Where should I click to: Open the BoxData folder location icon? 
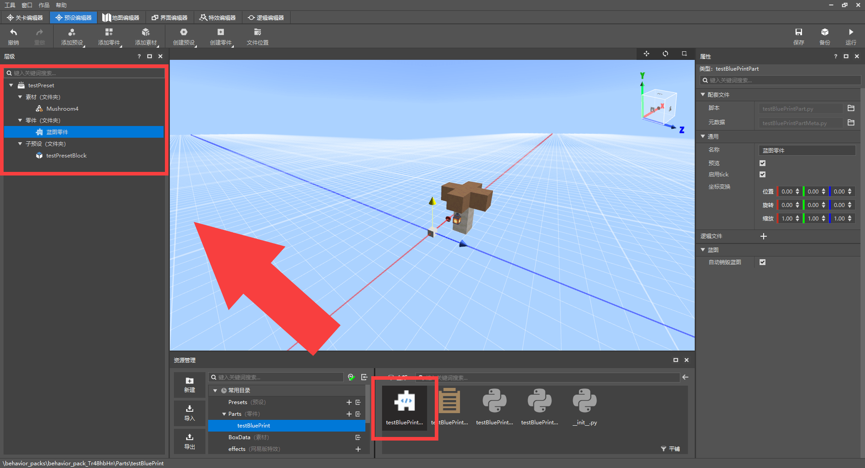click(x=358, y=437)
